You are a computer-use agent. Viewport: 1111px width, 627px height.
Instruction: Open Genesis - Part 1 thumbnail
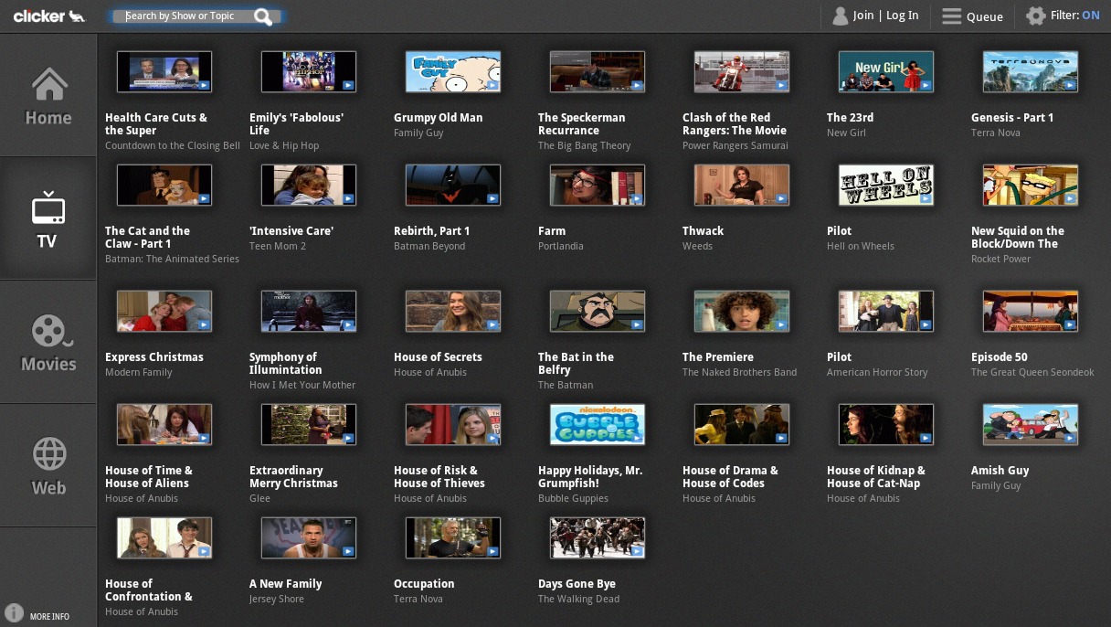click(1031, 72)
